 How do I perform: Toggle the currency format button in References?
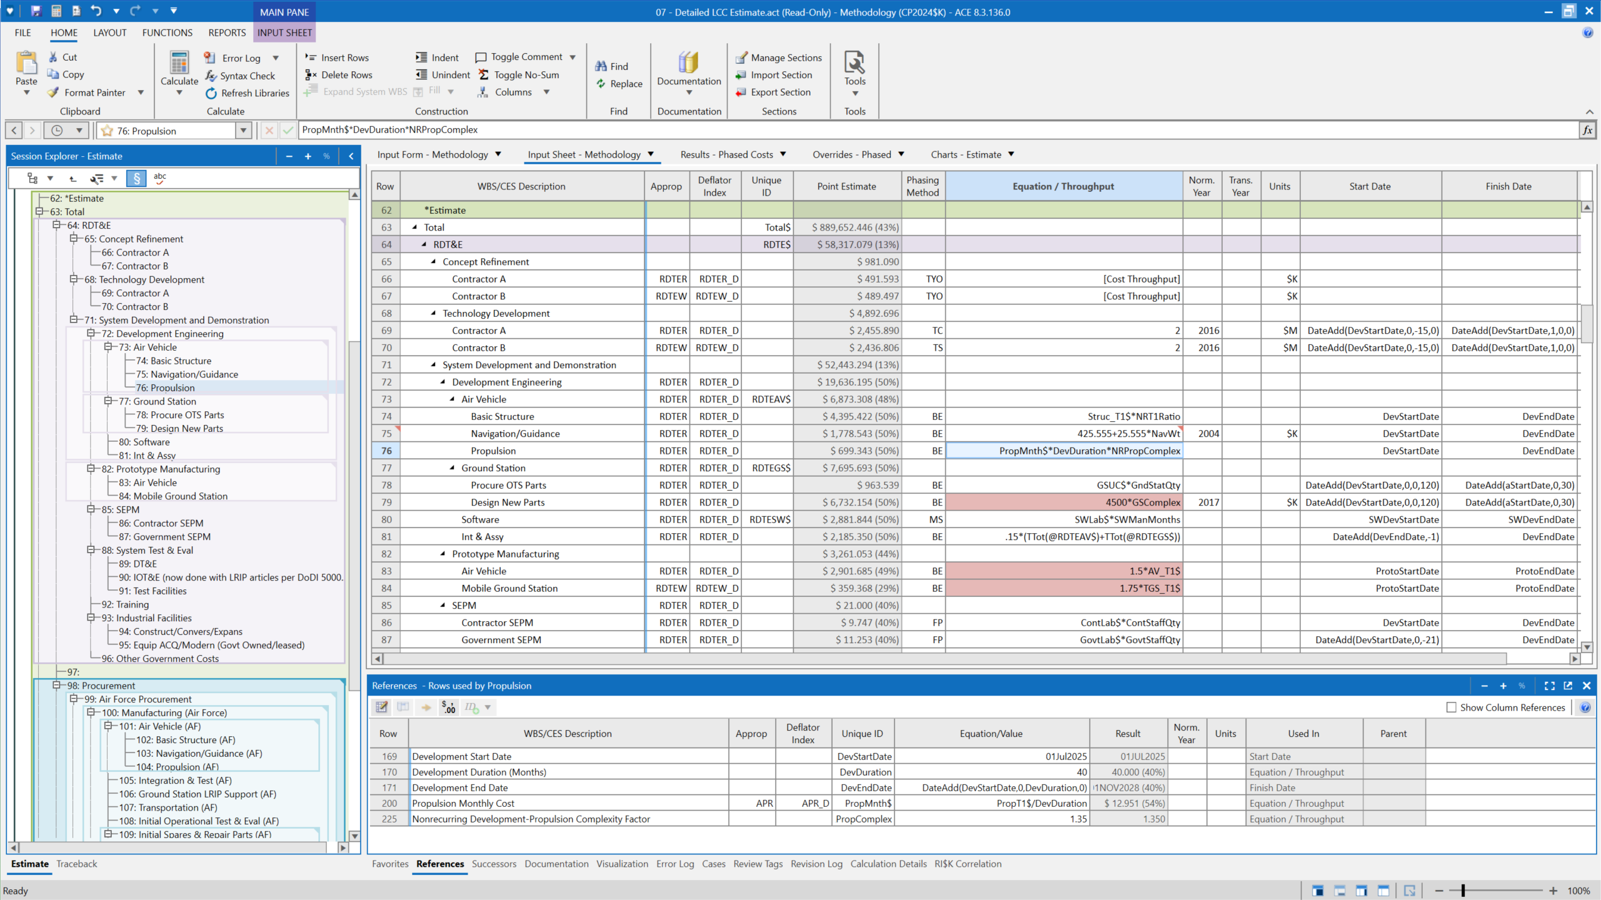(x=448, y=707)
